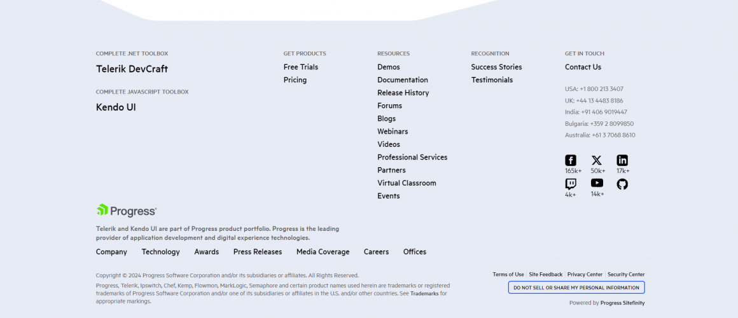Click 'COMPLETE .NET TOOLBOX' heading
The width and height of the screenshot is (738, 318).
click(x=132, y=53)
